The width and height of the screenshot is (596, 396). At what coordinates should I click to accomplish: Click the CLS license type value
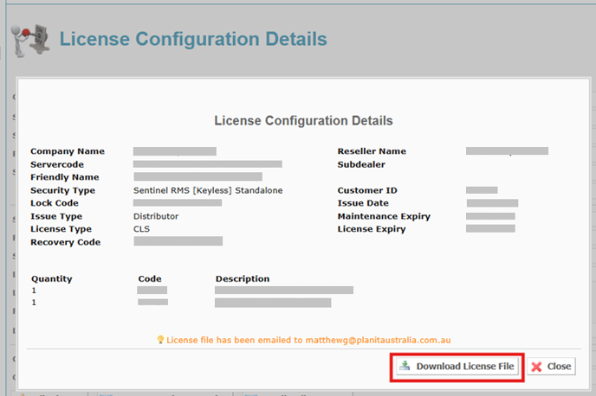(142, 229)
